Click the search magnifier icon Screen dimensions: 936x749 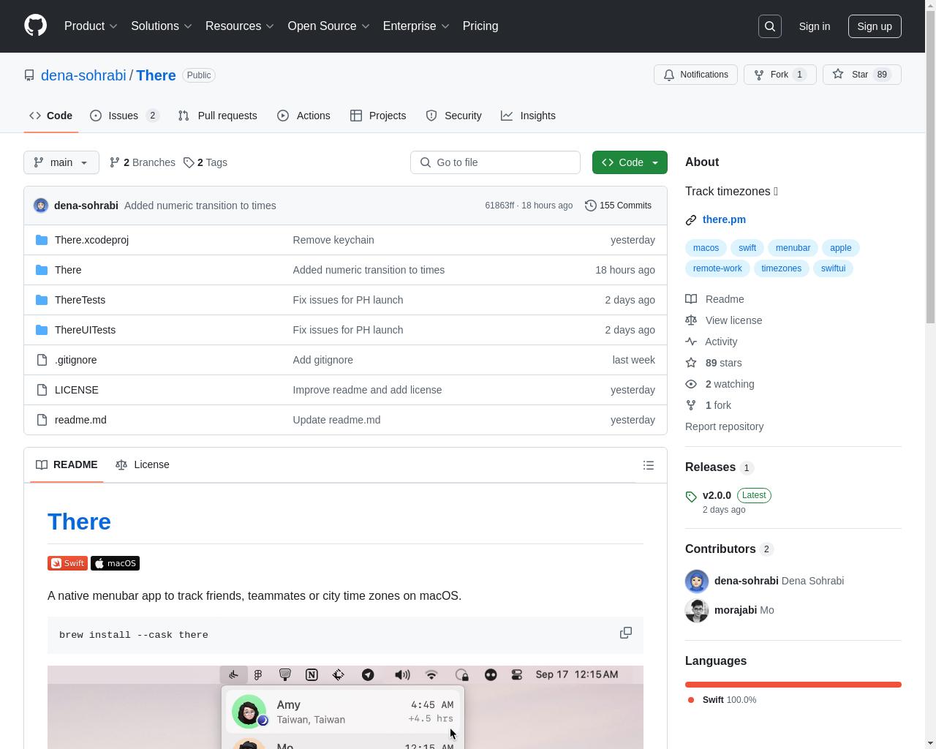pos(770,26)
